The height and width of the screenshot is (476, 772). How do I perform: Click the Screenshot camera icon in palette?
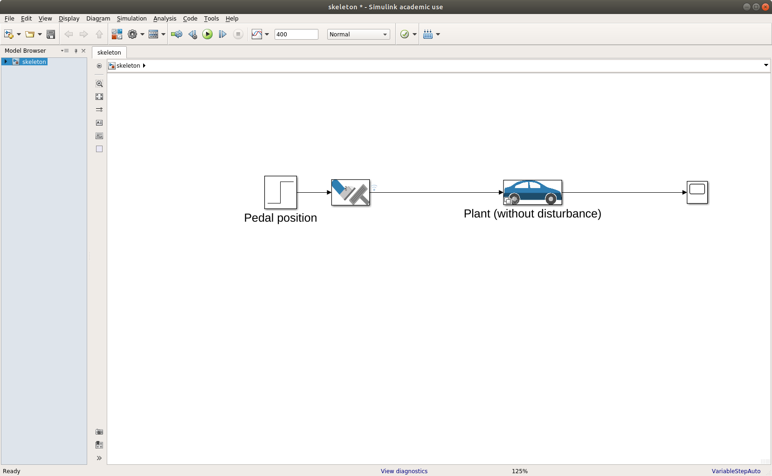click(x=99, y=432)
